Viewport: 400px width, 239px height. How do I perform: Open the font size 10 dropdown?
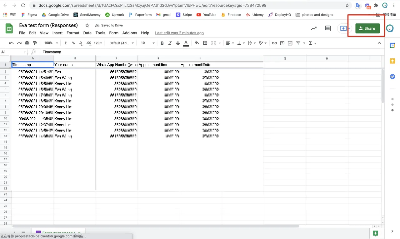click(147, 43)
